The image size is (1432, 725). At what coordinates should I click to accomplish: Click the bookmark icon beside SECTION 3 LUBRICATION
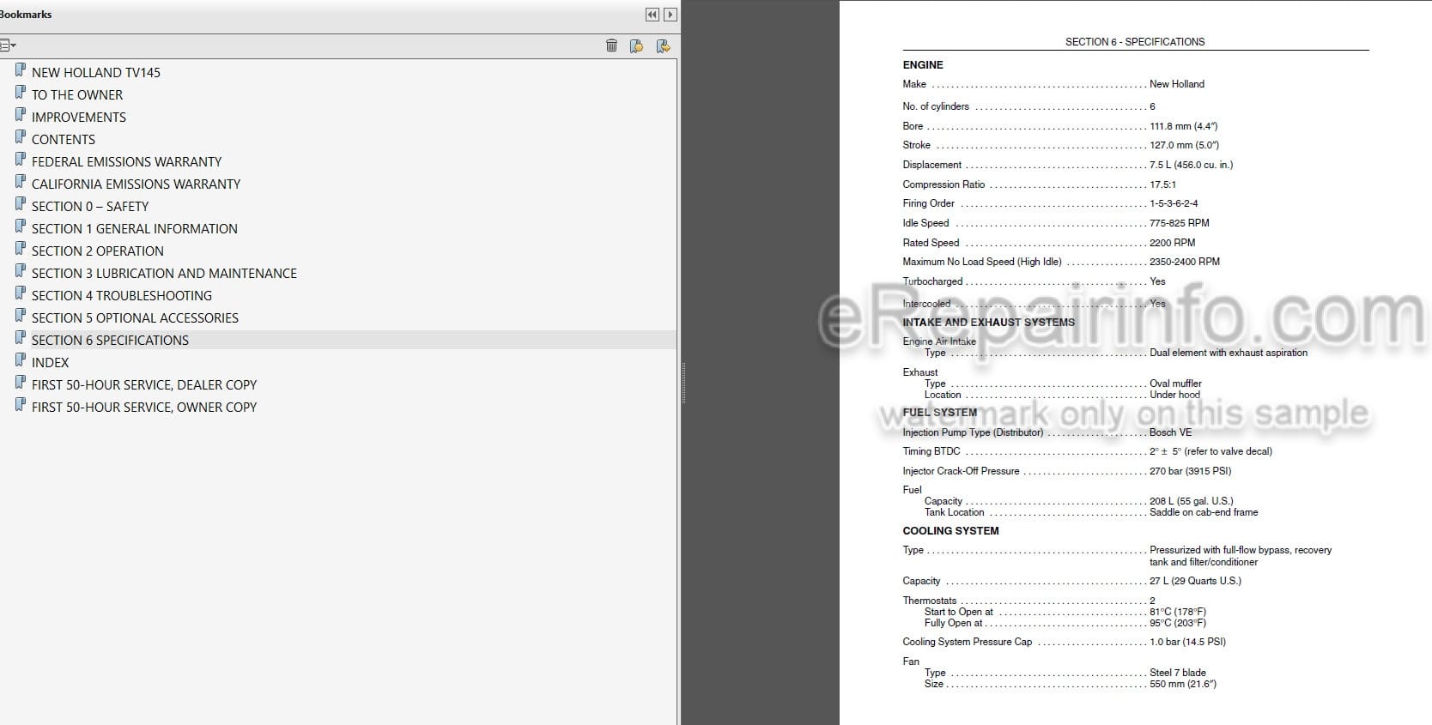(21, 271)
